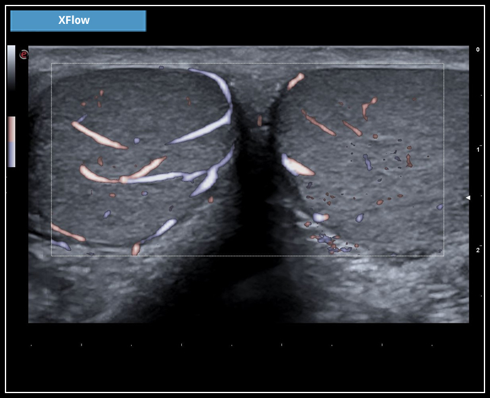
Task: Click the blue XFlow mode label
Action: [x=78, y=21]
